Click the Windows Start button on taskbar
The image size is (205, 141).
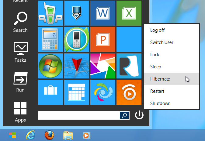tap(12, 135)
